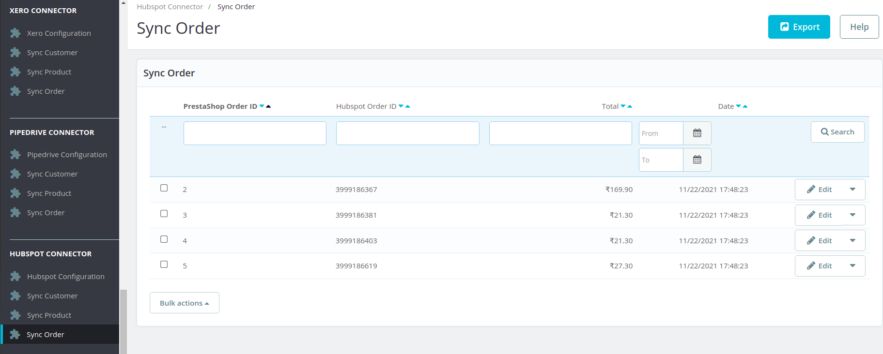Screen dimensions: 883x354
Task: Click the Help button
Action: click(x=859, y=27)
